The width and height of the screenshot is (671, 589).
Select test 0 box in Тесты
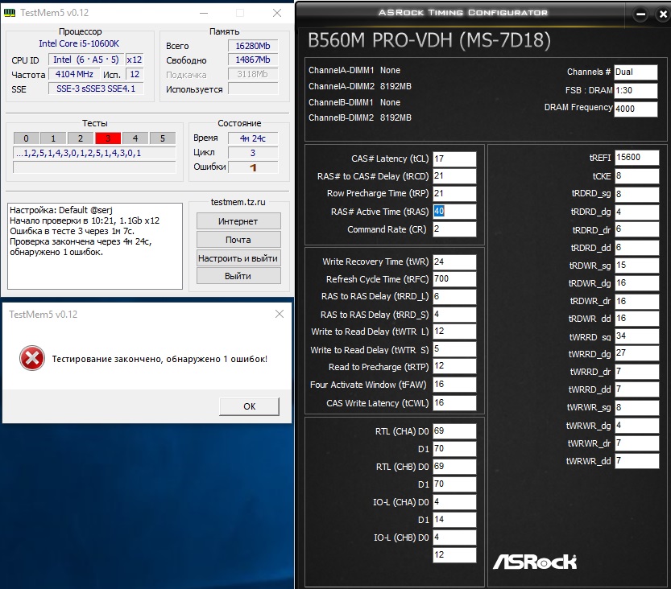point(26,138)
